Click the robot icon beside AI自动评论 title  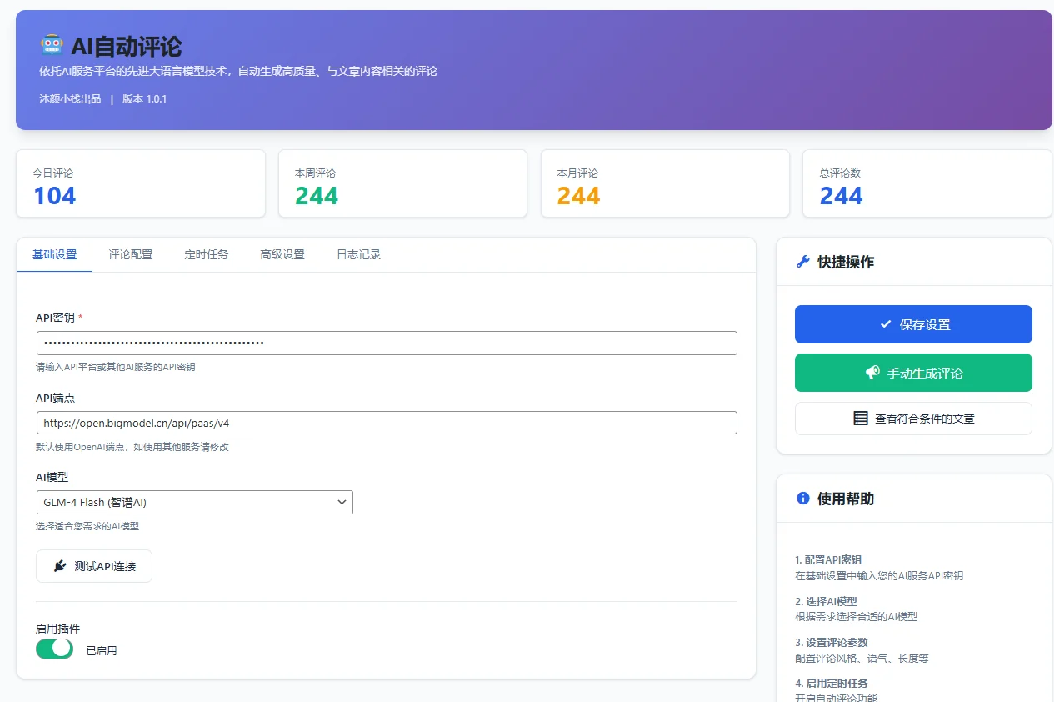coord(52,45)
